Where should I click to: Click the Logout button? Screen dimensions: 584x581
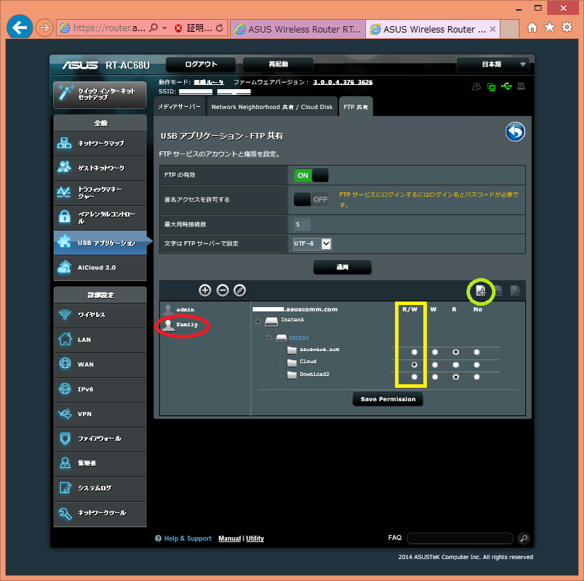(x=201, y=64)
